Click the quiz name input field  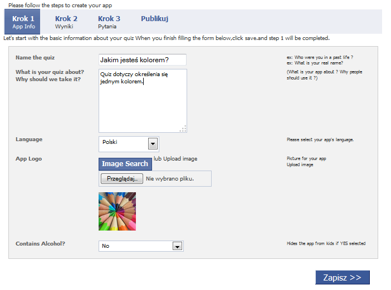(143, 60)
